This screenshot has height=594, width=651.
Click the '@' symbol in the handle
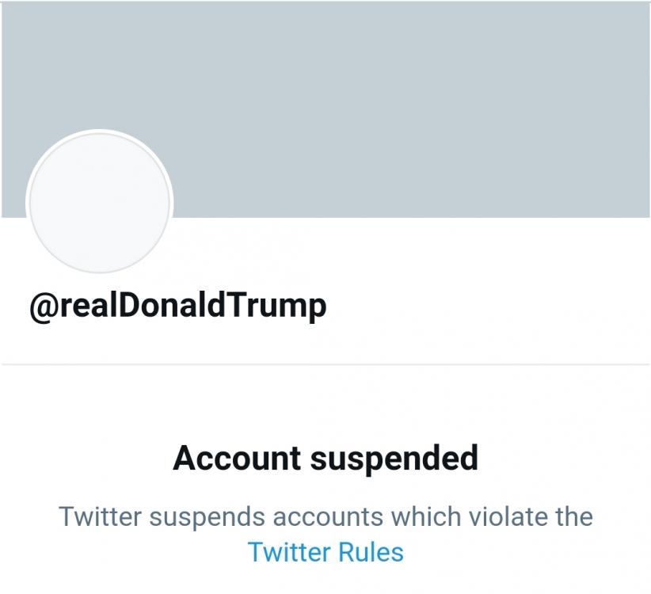coord(41,307)
